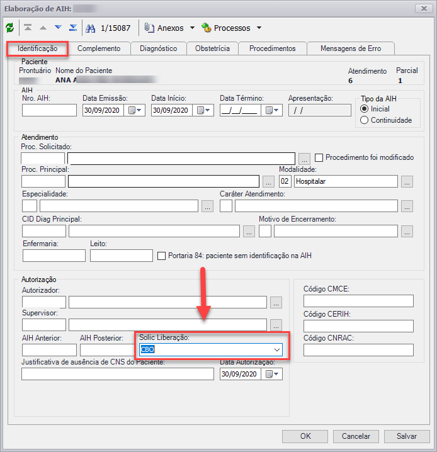Check Portaria 84 paciente sem identificação
Screen dimensions: 437x452
point(161,256)
